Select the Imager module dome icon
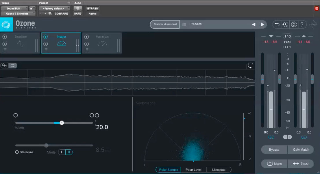320x174 pixels. point(62,43)
